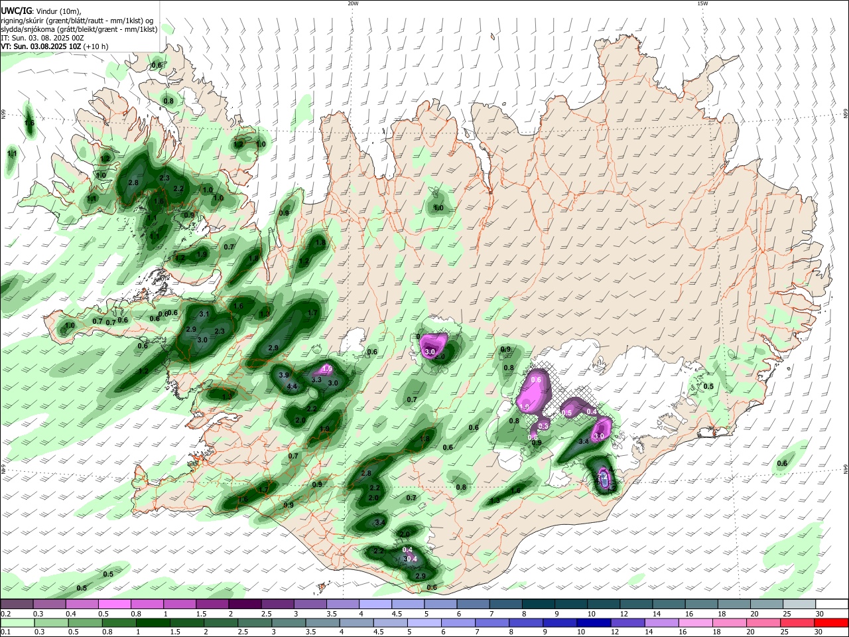Select the light grey 25 swatch, top legend row

pyautogui.click(x=799, y=604)
